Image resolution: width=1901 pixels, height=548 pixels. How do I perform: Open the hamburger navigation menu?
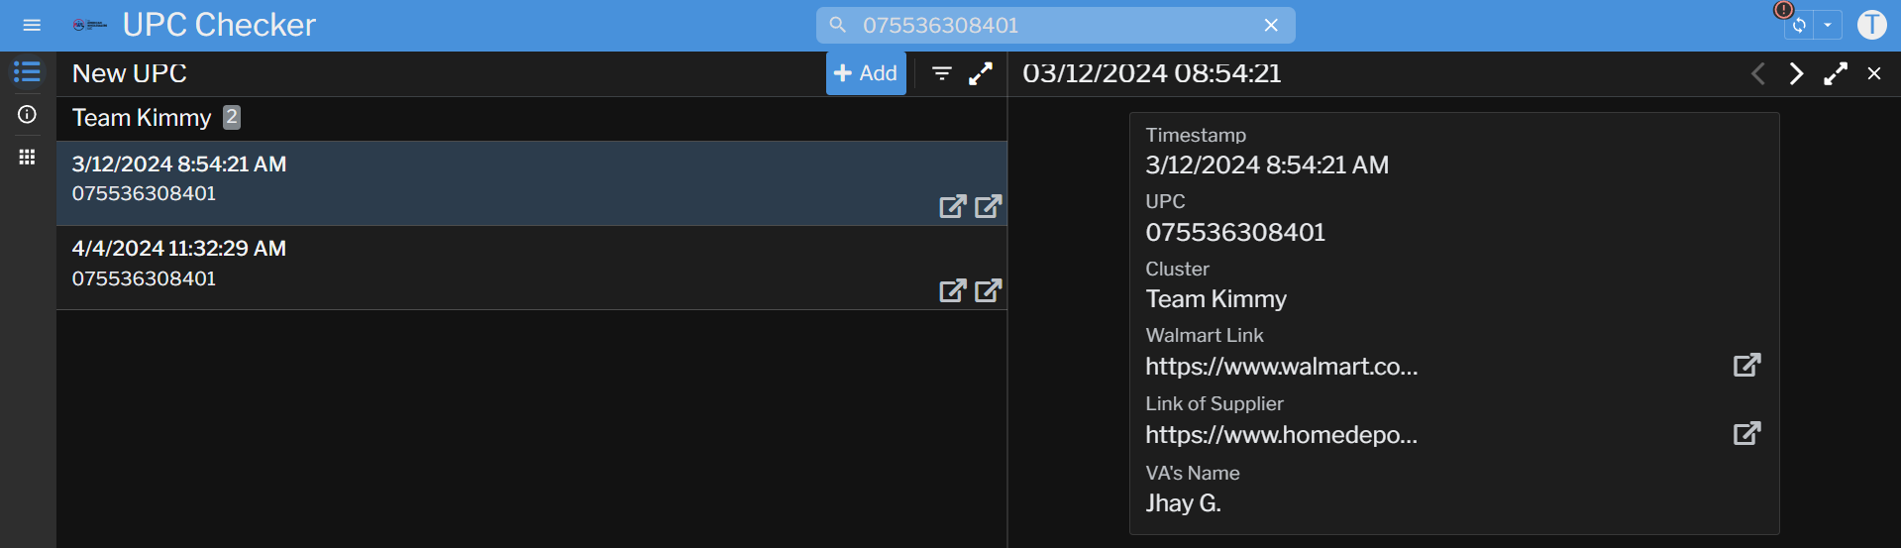[x=32, y=25]
